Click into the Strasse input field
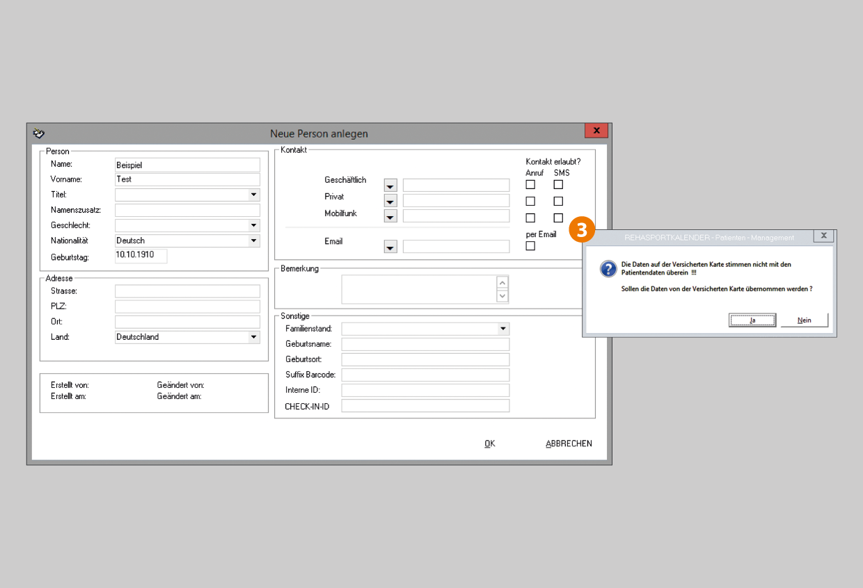This screenshot has width=863, height=588. coord(187,291)
